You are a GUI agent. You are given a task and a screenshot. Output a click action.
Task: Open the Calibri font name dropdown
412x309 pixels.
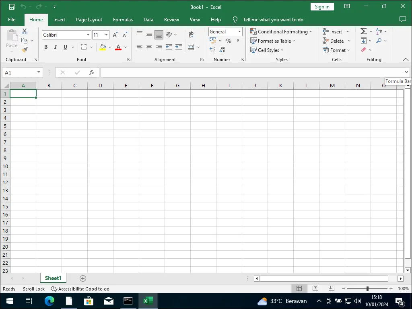click(x=89, y=35)
